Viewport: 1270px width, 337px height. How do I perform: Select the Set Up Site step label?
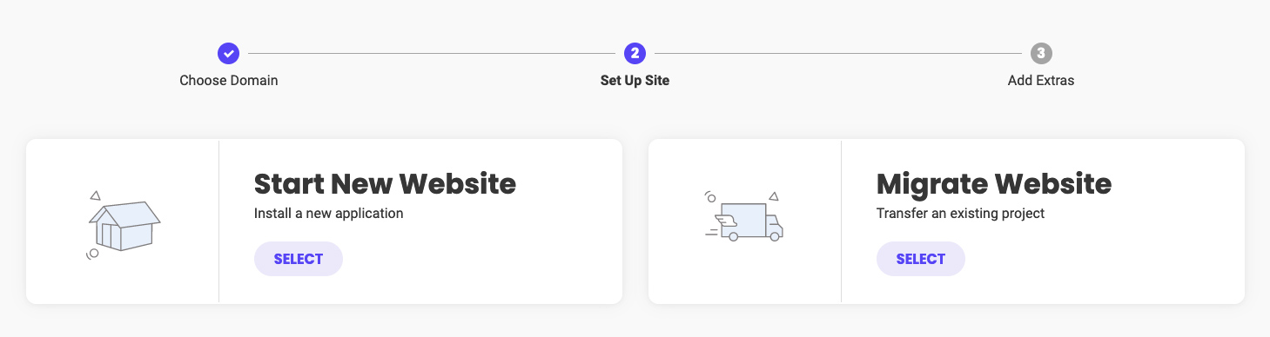coord(635,81)
